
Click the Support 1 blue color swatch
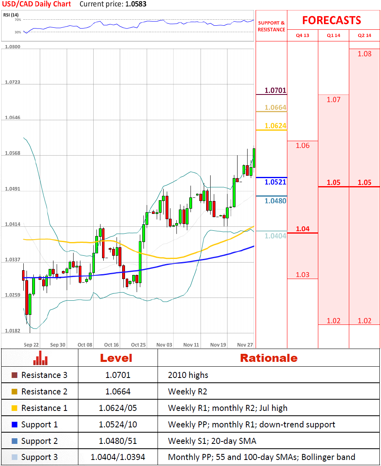pos(14,425)
